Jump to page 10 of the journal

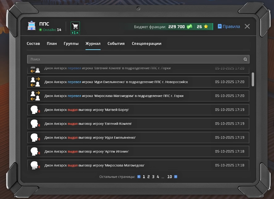pos(169,177)
